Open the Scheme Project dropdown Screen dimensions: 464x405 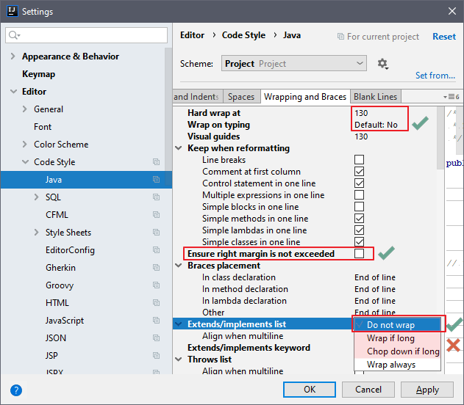(x=294, y=63)
